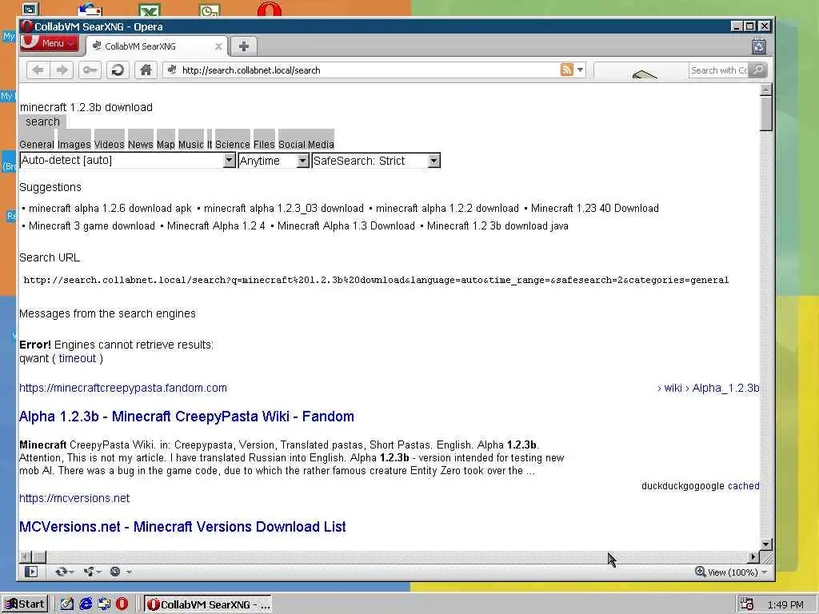Toggle the Opera panels sidebar button
The image size is (819, 614).
click(x=31, y=572)
